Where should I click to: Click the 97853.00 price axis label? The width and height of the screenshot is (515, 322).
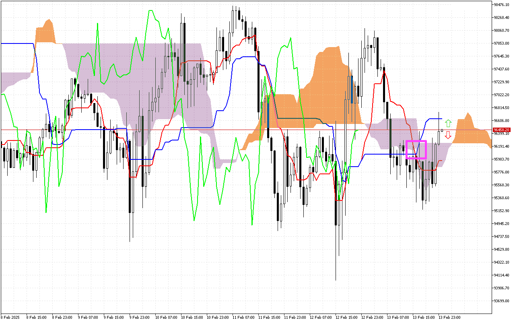[x=502, y=43]
